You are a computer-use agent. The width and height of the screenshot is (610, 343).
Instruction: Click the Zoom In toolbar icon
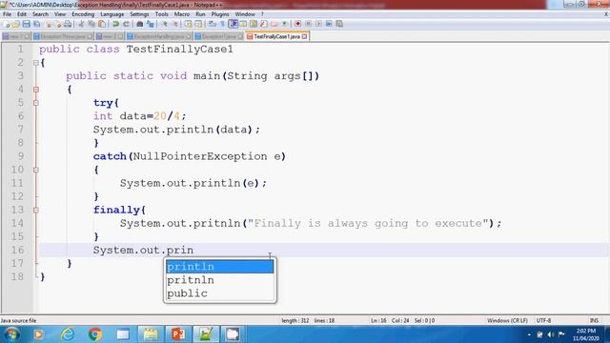[x=165, y=24]
